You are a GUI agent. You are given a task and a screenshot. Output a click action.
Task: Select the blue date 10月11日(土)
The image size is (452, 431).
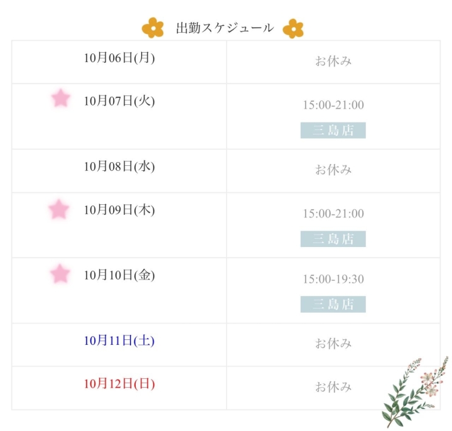pyautogui.click(x=119, y=341)
